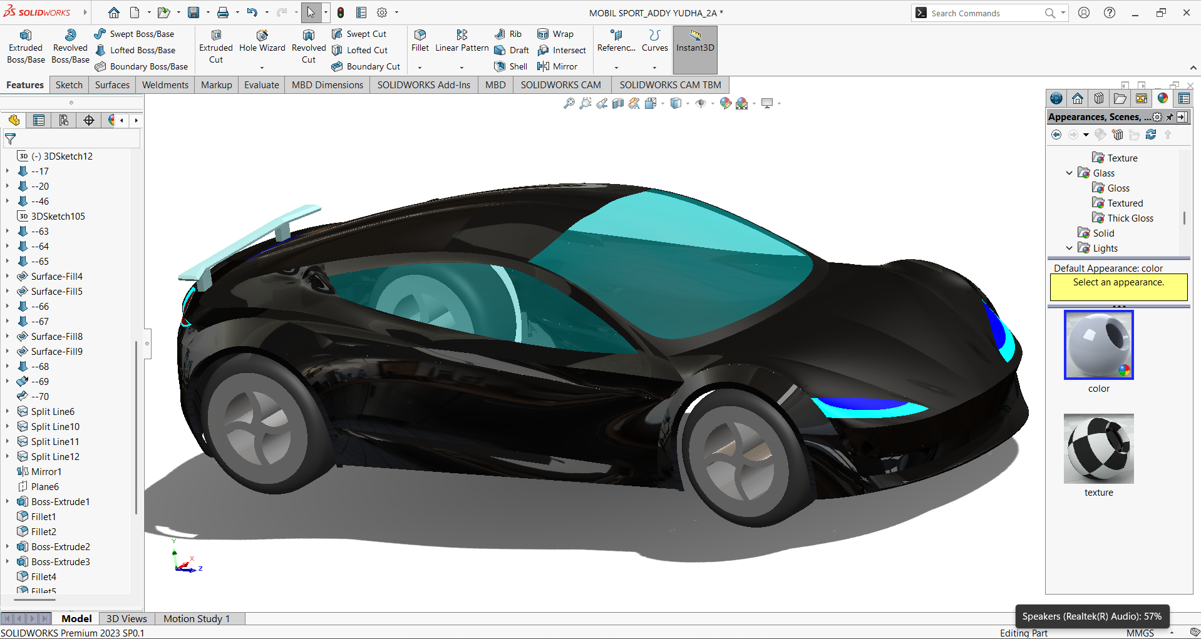The height and width of the screenshot is (639, 1201).
Task: Collapse the Glass appearance folder
Action: click(x=1070, y=173)
